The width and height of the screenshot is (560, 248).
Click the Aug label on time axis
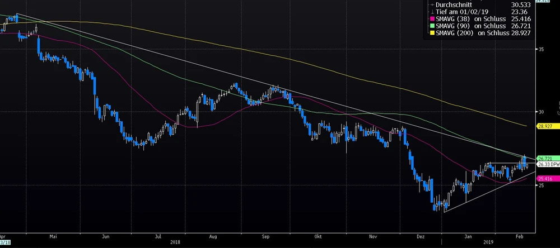point(213,236)
